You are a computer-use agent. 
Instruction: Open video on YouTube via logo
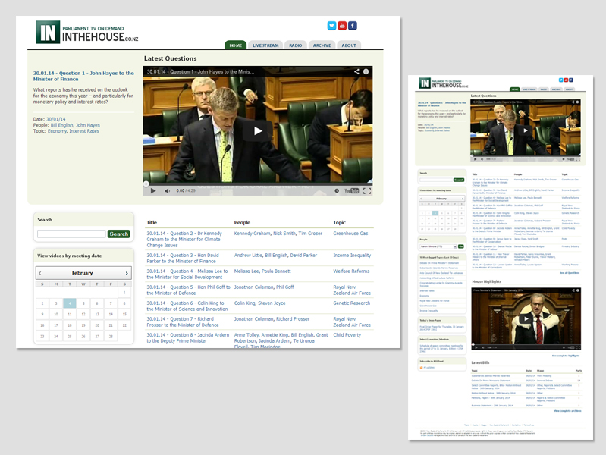pos(351,190)
